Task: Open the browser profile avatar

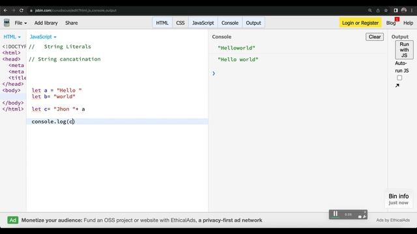Action: pyautogui.click(x=404, y=10)
